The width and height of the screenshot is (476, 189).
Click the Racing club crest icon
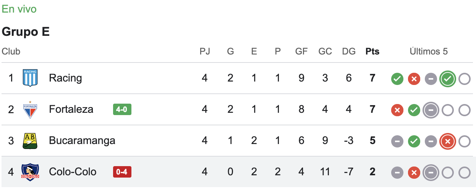pos(30,78)
